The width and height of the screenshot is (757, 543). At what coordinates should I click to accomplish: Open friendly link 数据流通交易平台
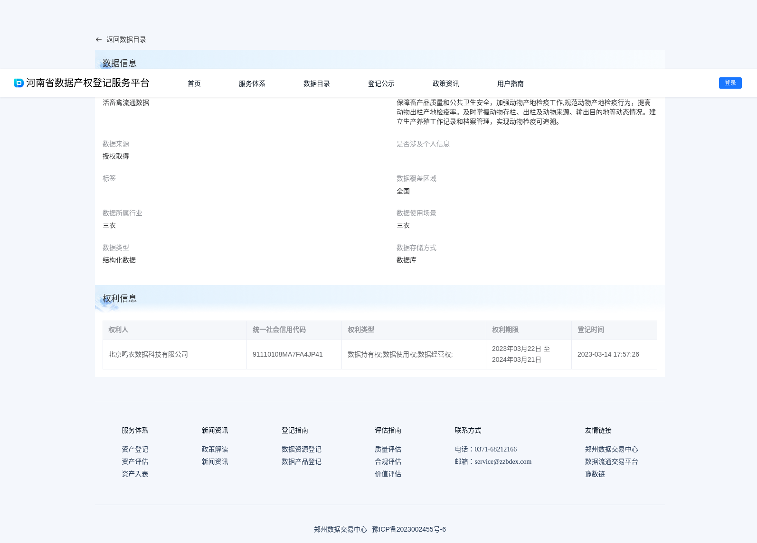612,461
